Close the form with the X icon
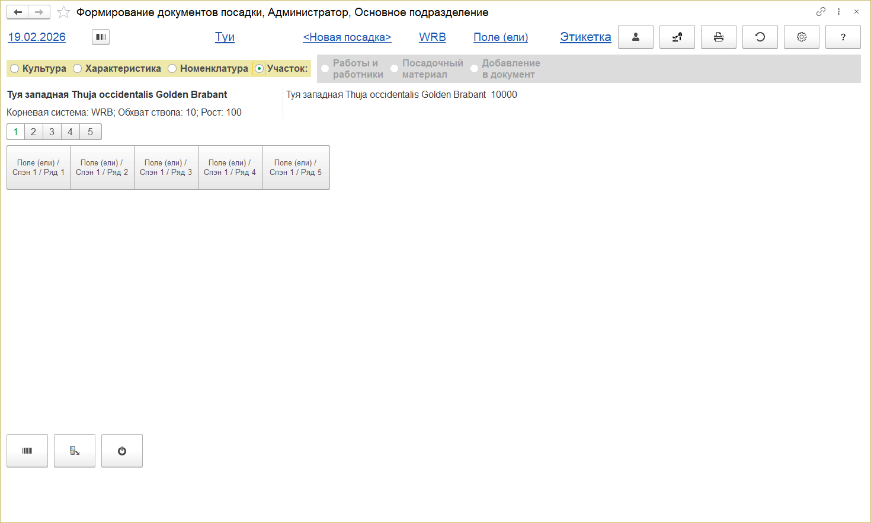 pos(856,11)
